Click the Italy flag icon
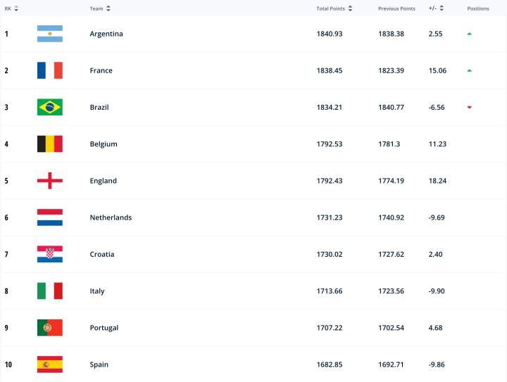This screenshot has height=382, width=507. click(x=49, y=291)
